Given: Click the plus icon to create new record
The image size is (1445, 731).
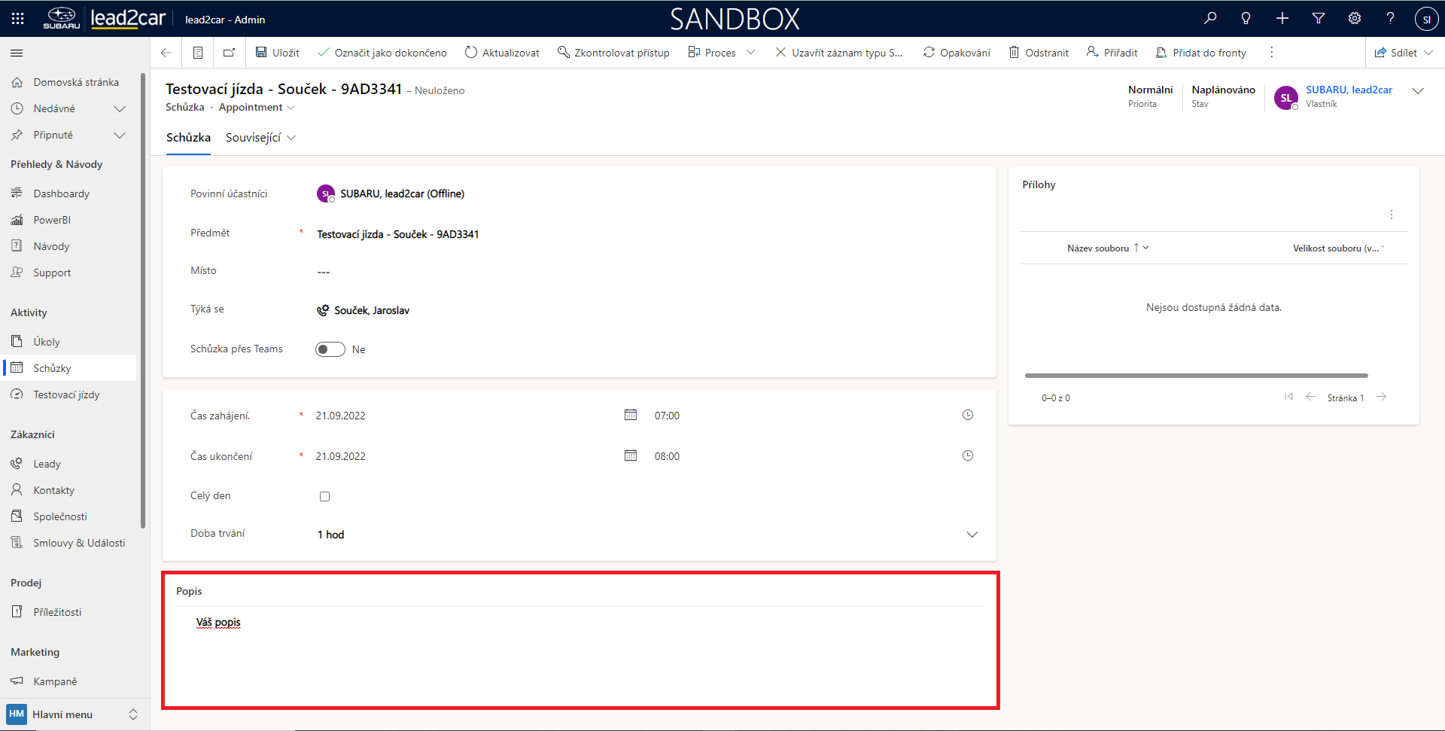Looking at the screenshot, I should click(x=1282, y=18).
